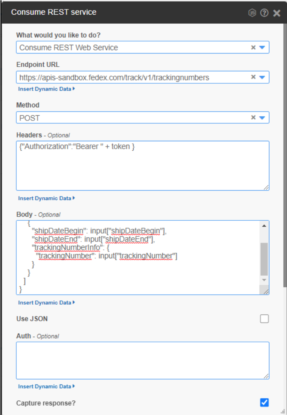Click the Body text area scrollbar thumb
The height and width of the screenshot is (415, 287).
[x=264, y=259]
